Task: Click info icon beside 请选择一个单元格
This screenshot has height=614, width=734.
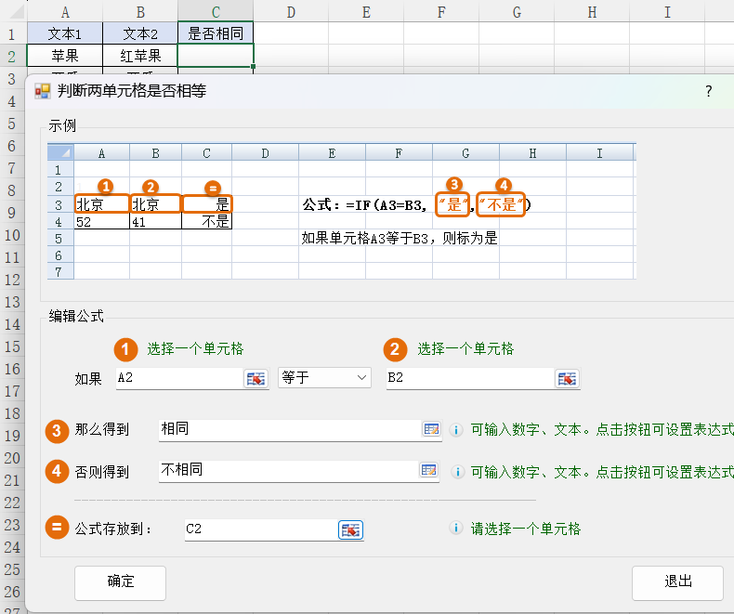Action: pos(456,529)
